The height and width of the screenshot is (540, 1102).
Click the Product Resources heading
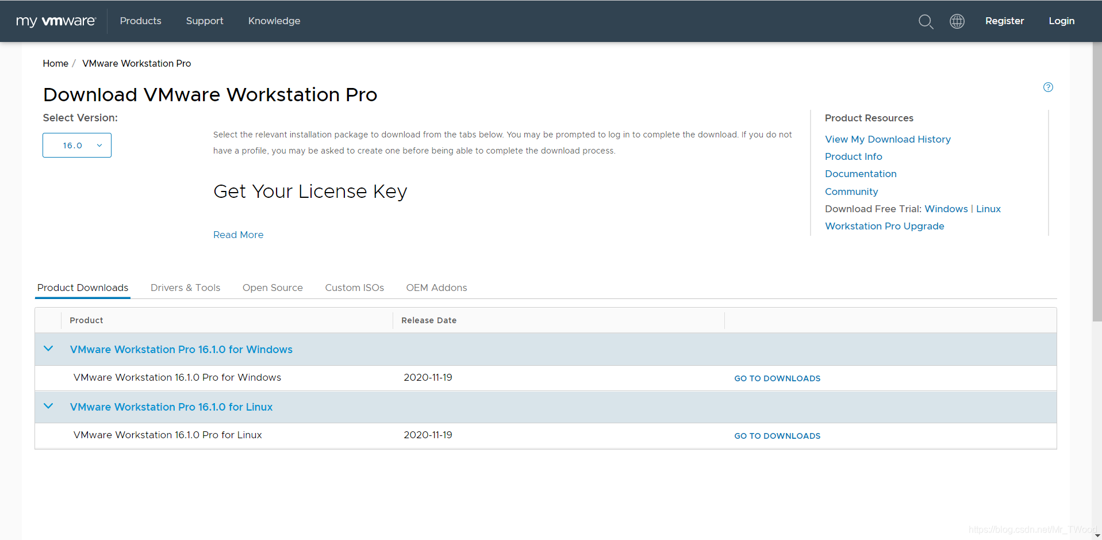point(869,118)
